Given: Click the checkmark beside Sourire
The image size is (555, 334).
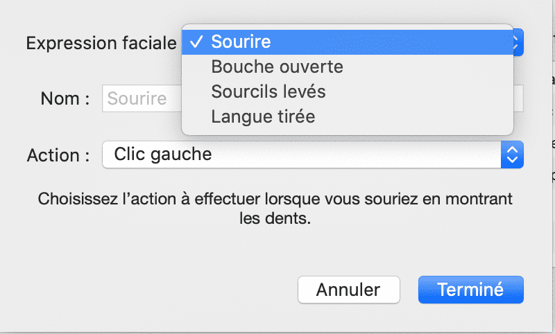Looking at the screenshot, I should coord(196,42).
